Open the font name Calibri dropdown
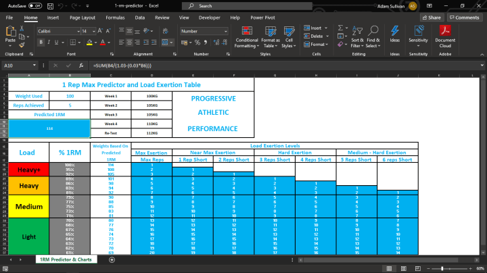The height and width of the screenshot is (273, 487). [x=78, y=31]
